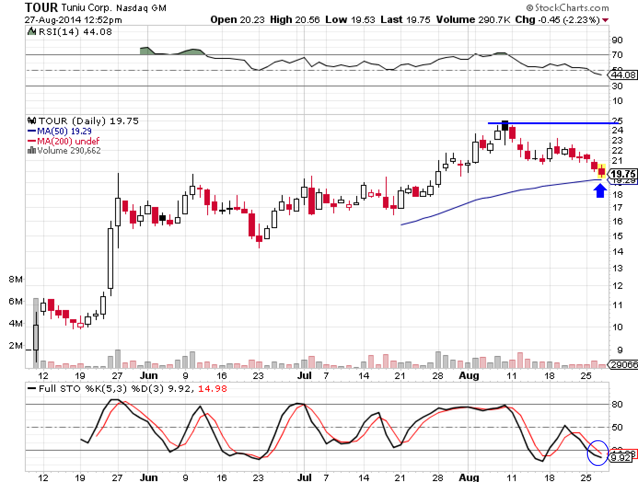This screenshot has height=482, width=638.
Task: Click the stochastic axis label 50
Action: tap(617, 427)
